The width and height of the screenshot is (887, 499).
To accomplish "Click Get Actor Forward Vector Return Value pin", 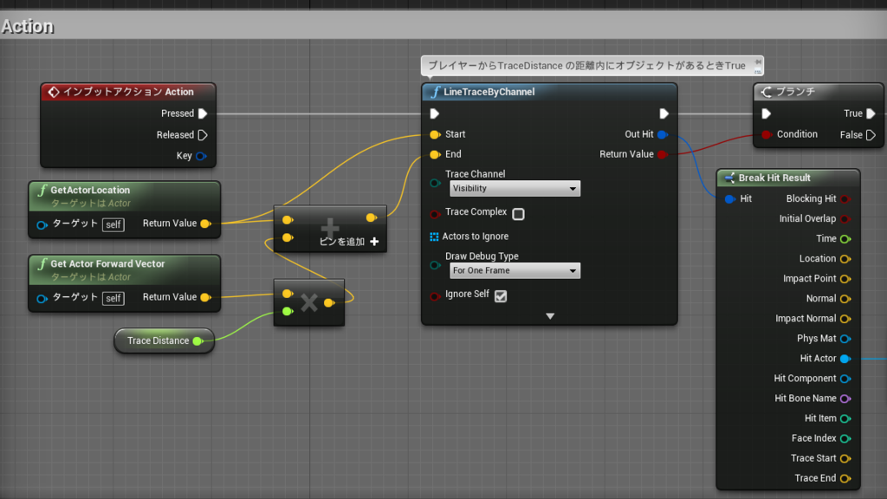I will click(206, 297).
